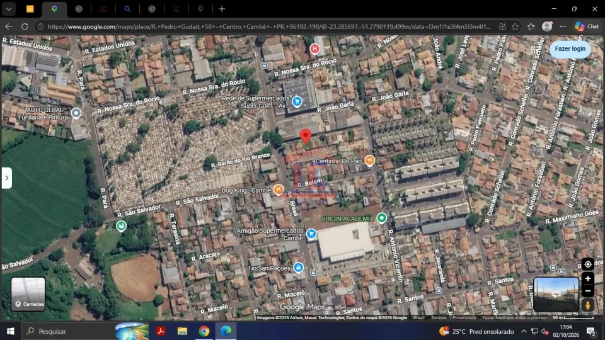Open the Copilot Chat button
605x340 pixels.
tap(587, 26)
